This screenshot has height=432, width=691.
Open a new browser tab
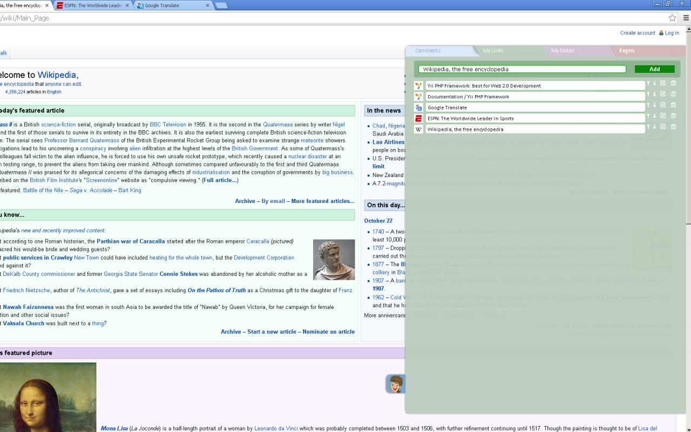click(x=221, y=5)
